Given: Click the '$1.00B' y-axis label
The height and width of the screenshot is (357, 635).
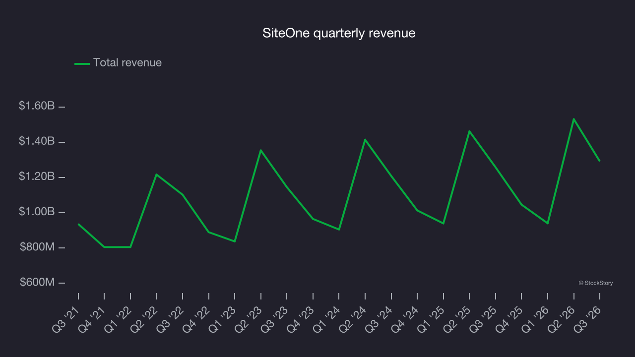Looking at the screenshot, I should pyautogui.click(x=37, y=212).
